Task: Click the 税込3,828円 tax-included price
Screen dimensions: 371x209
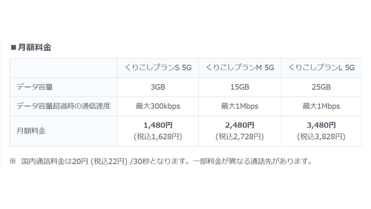Action: click(x=321, y=137)
